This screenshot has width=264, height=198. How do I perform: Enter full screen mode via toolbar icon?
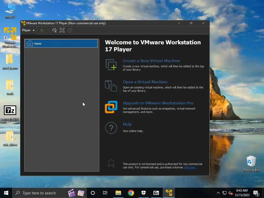62,30
